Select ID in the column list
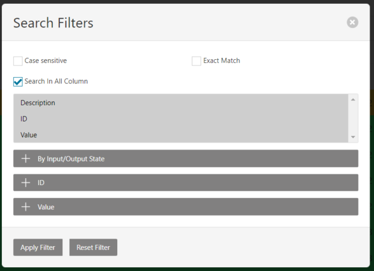The width and height of the screenshot is (374, 271). click(24, 118)
